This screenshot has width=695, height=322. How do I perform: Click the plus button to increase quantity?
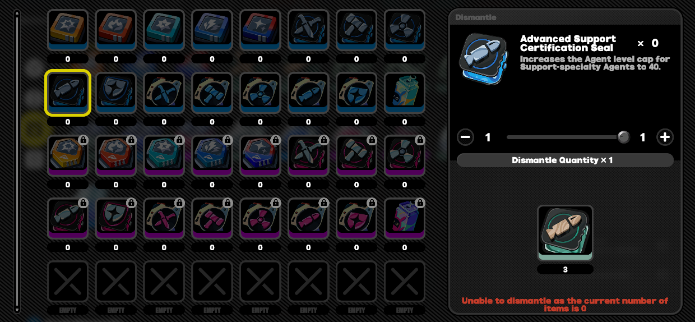(665, 137)
